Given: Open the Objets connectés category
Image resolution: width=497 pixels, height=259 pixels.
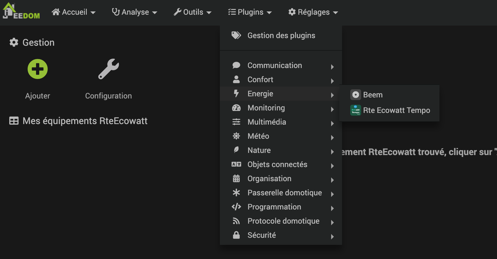Looking at the screenshot, I should pos(281,164).
